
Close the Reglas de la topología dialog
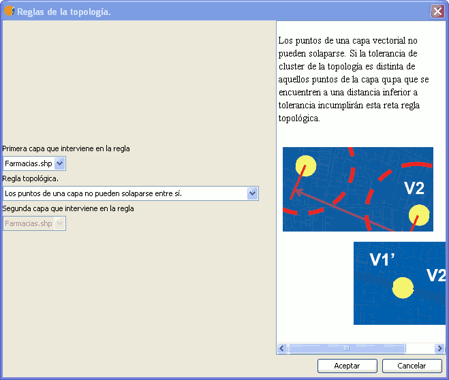[437, 12]
